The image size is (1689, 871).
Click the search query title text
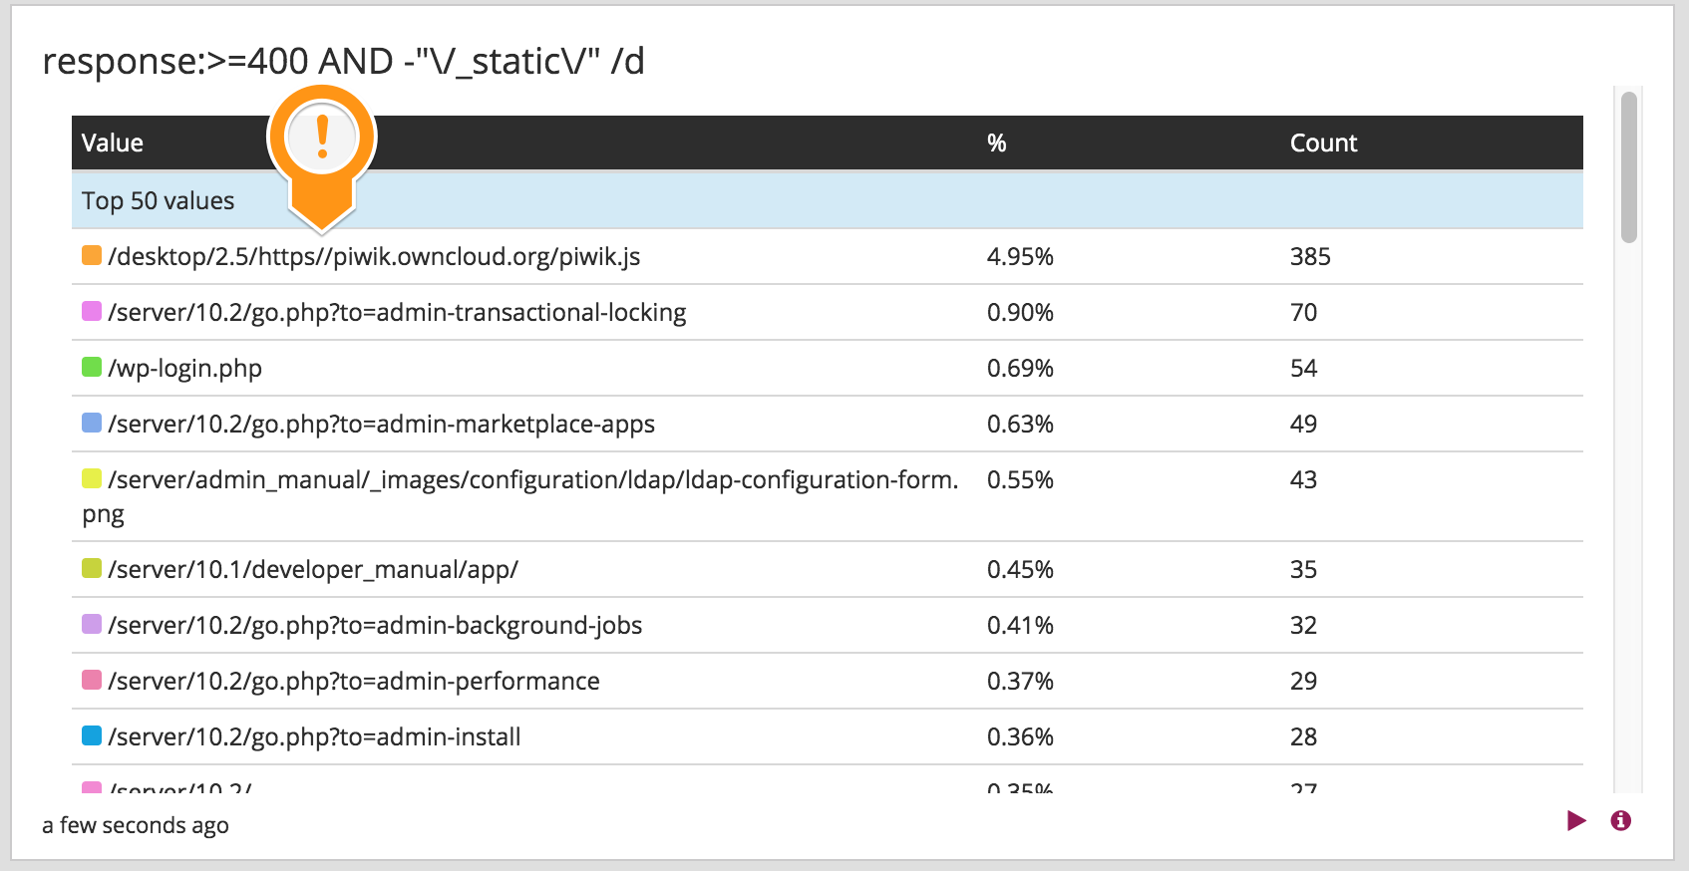click(x=343, y=62)
